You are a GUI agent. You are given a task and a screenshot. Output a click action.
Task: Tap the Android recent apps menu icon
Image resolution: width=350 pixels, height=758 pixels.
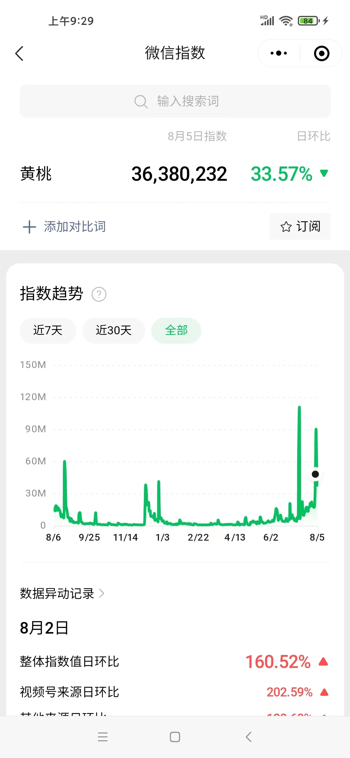103,737
